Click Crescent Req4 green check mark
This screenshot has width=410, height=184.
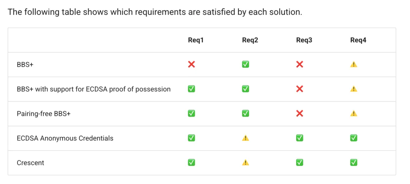(x=354, y=163)
